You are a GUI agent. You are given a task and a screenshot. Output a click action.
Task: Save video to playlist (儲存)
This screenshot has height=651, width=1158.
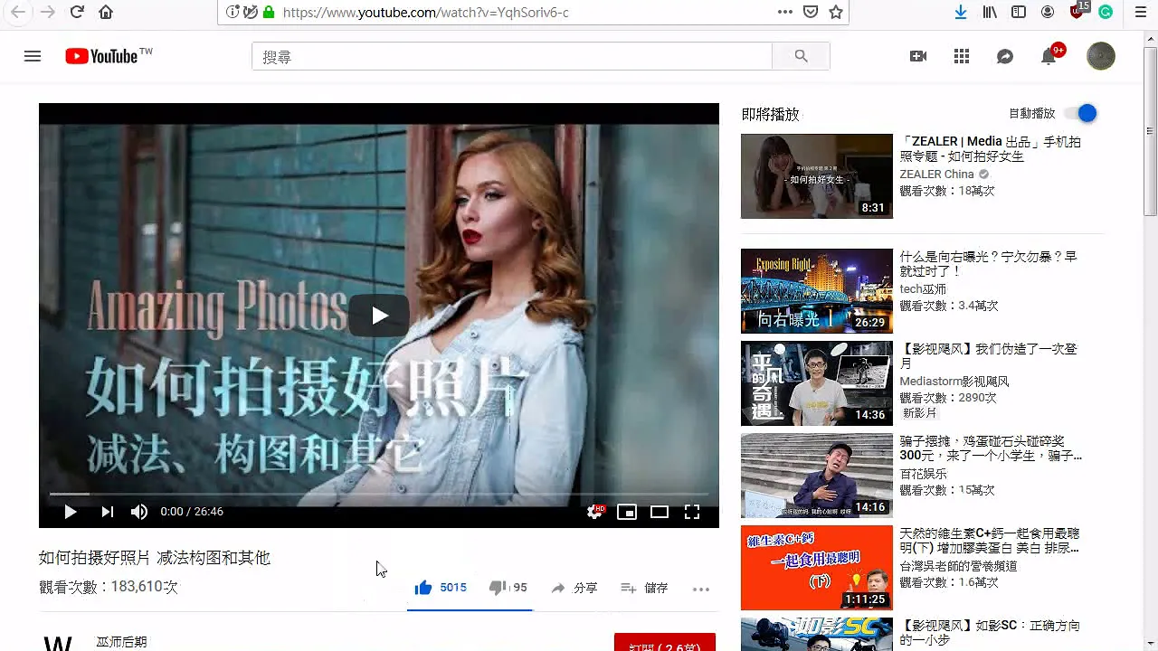(644, 588)
